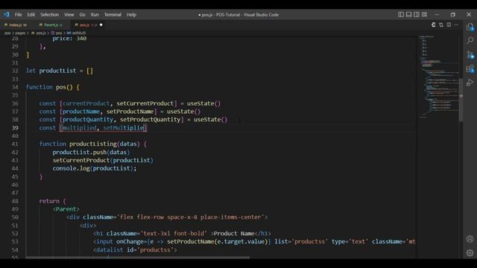Open the Explorer view in activity bar
Screen dimensions: 477x268
pos(470,27)
